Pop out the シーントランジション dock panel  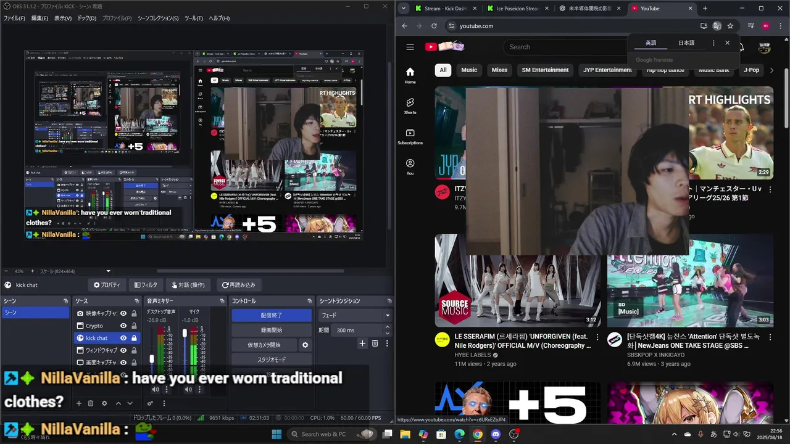[x=389, y=301]
